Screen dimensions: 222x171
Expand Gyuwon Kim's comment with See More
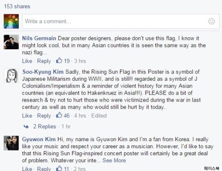(114, 160)
